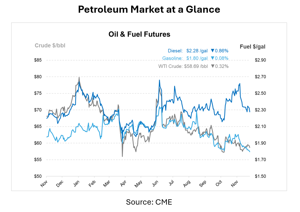Click the Apr label on the x-axis
Viewport: 300px width, 212px height.
(124, 183)
